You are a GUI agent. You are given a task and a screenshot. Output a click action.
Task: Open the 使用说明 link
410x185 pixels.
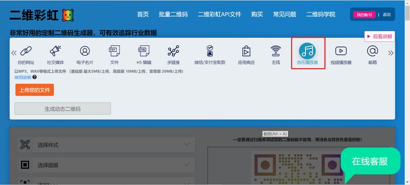tap(23, 77)
